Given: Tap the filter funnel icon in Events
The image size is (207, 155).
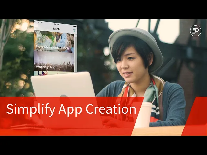Looking at the screenshot, I should [x=74, y=31].
